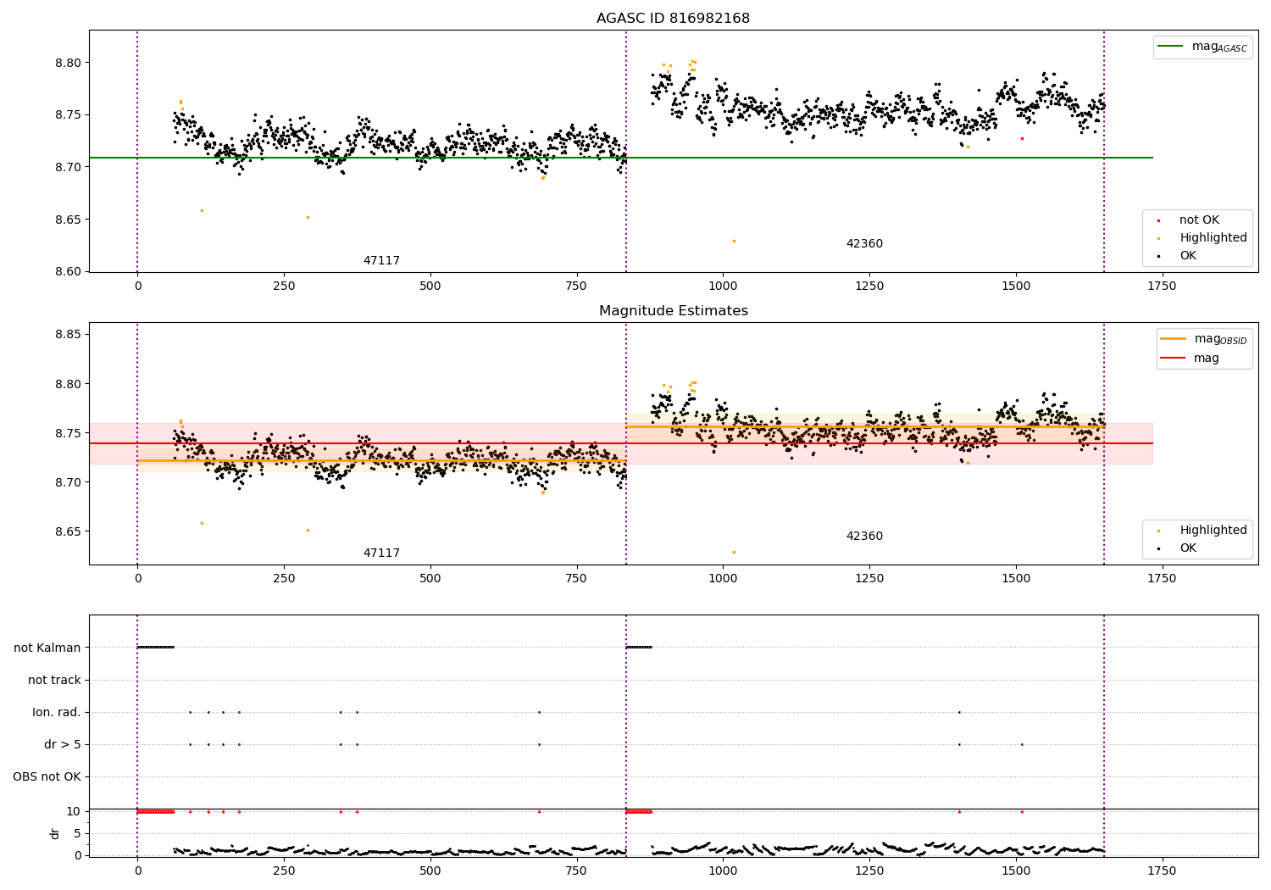Click the 500 x-tick of middle plot
1271x890 pixels.
coord(430,579)
